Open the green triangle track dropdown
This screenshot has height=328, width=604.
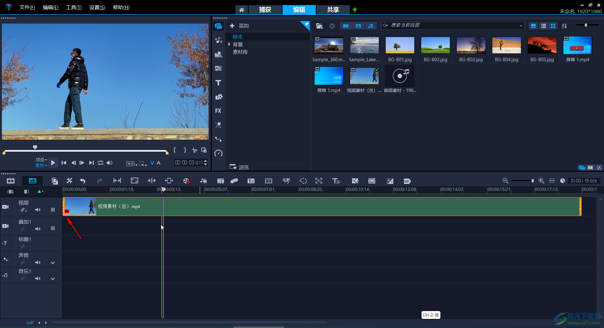pyautogui.click(x=40, y=191)
